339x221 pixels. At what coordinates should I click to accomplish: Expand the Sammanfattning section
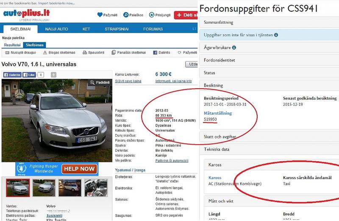(269, 22)
